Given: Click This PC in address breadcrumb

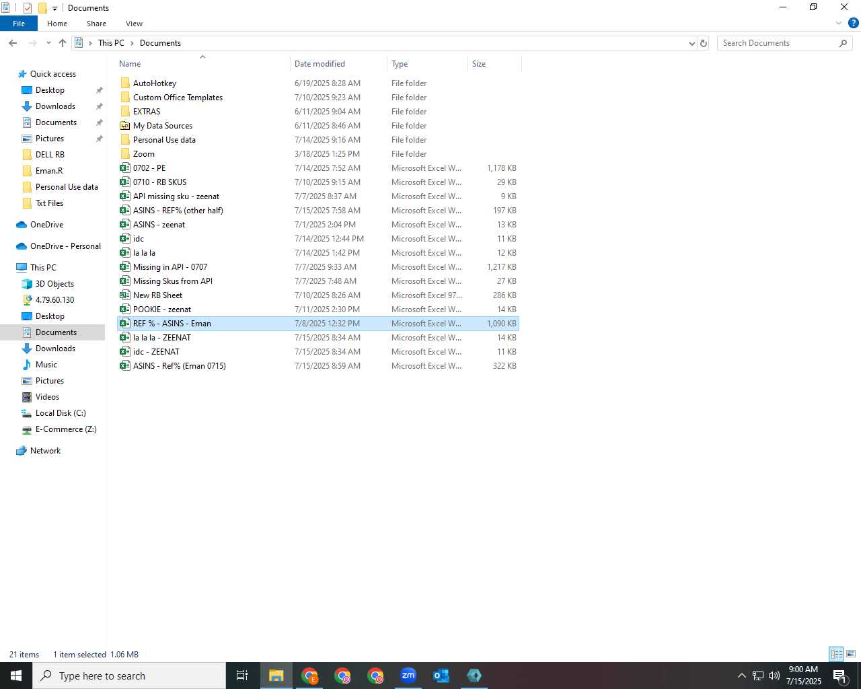Looking at the screenshot, I should point(111,43).
